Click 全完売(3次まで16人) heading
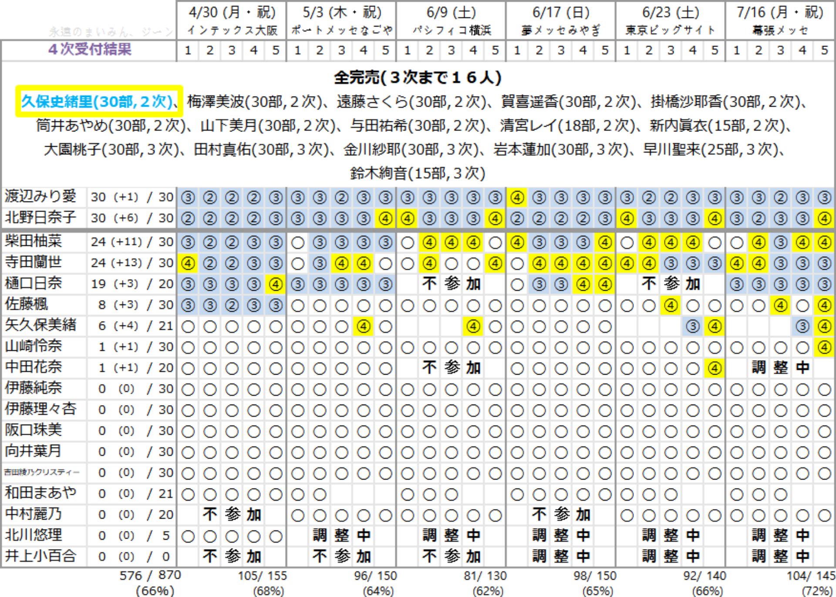 [418, 78]
